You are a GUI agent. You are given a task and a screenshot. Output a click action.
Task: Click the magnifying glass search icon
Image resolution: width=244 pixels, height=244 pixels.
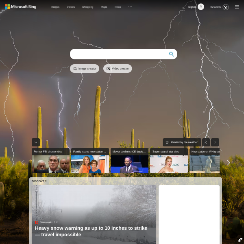coord(172,54)
